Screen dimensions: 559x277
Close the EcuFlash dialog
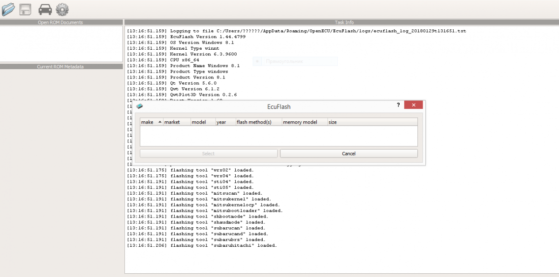coord(413,105)
